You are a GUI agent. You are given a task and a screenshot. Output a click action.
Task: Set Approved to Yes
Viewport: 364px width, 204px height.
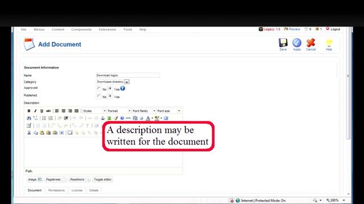pyautogui.click(x=110, y=89)
